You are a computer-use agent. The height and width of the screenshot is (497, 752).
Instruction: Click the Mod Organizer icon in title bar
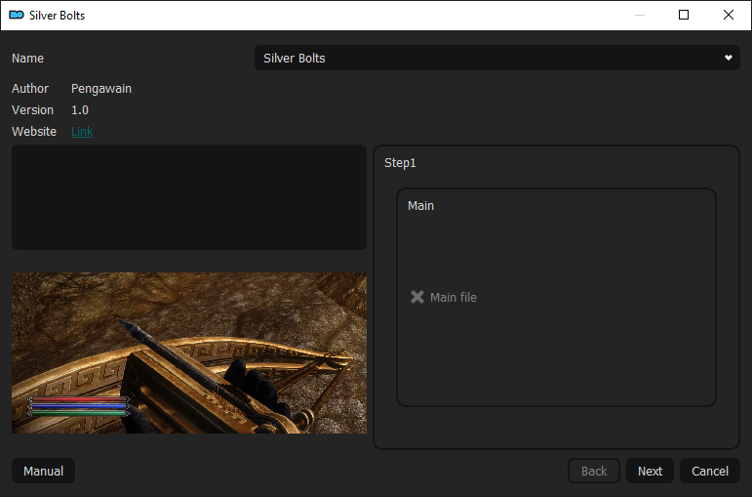pyautogui.click(x=17, y=15)
